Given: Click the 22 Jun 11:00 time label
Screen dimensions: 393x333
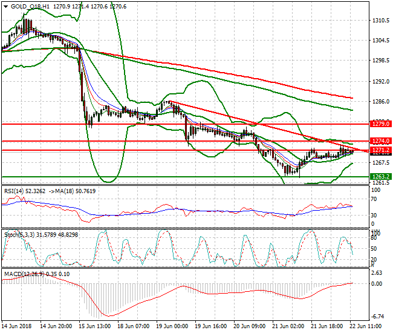Looking at the screenshot, I should pos(366,326).
